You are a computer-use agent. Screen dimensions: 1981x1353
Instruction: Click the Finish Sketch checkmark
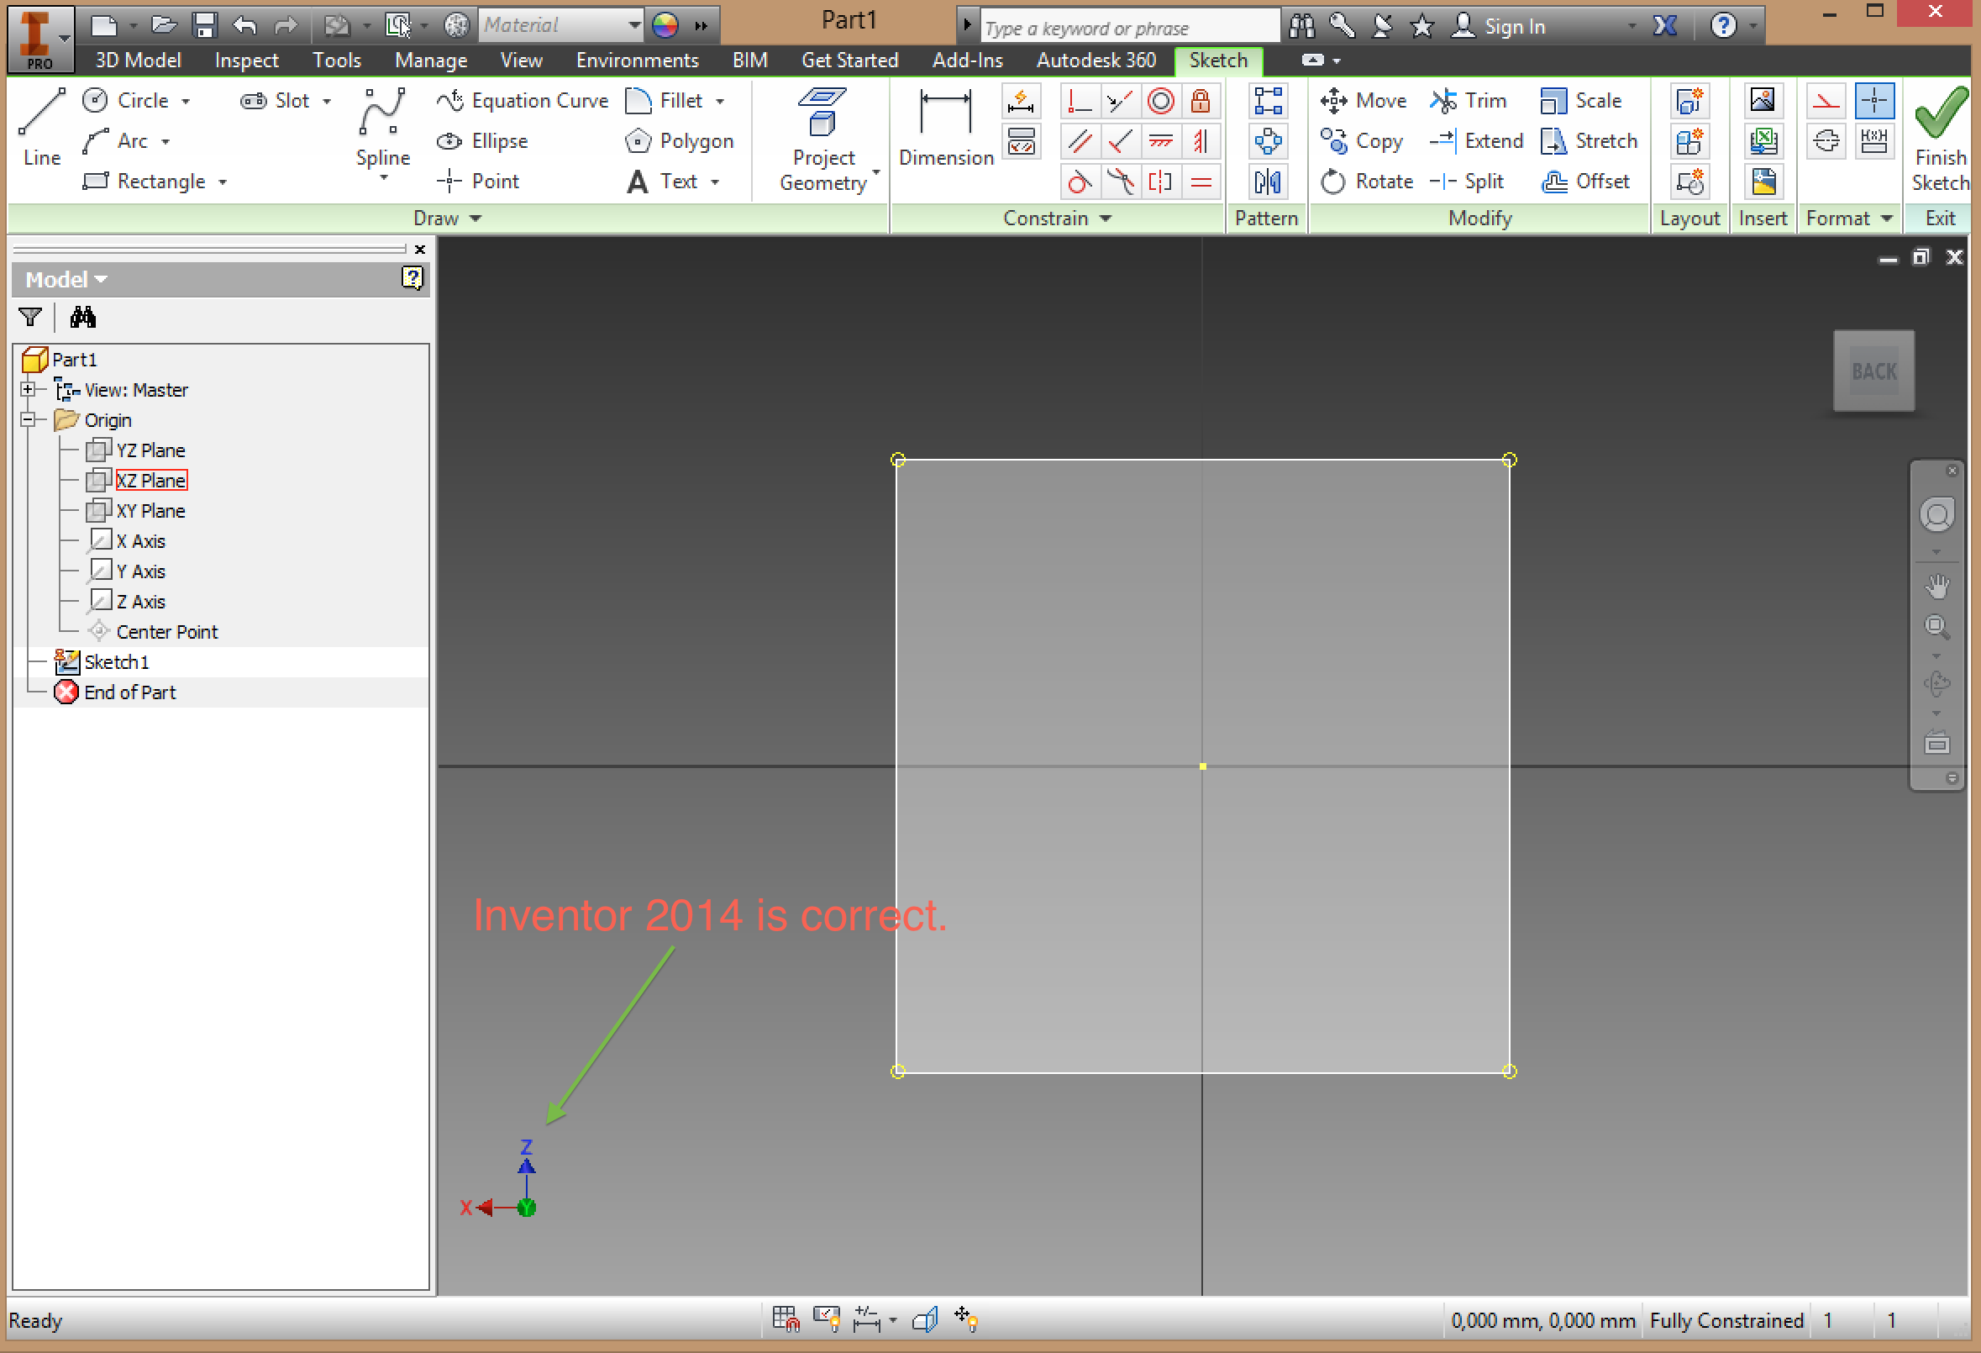point(1939,115)
